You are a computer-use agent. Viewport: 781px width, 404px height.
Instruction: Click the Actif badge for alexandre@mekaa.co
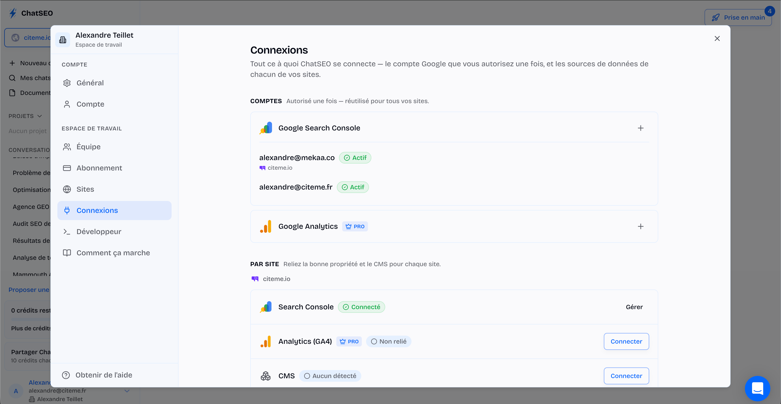point(355,158)
